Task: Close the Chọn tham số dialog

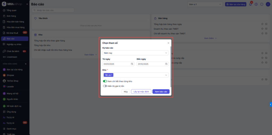Action: pos(168,43)
